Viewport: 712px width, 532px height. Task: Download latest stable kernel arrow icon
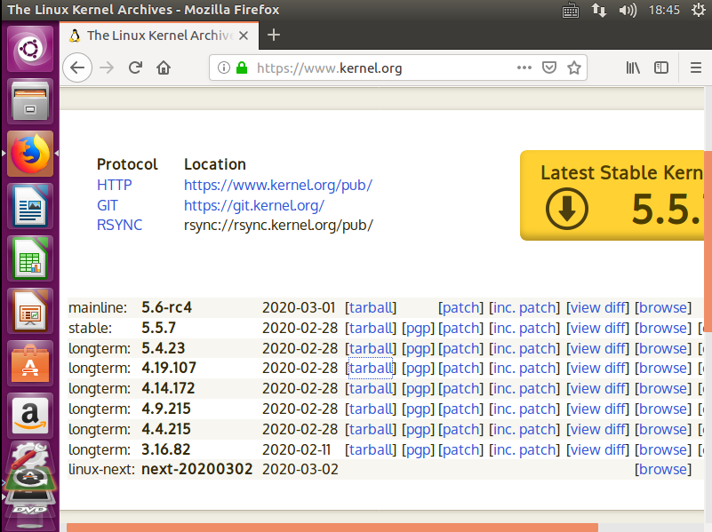tap(567, 209)
